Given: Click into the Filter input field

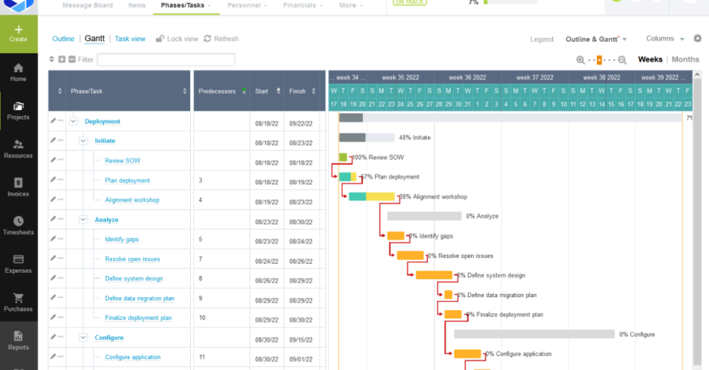Looking at the screenshot, I should [166, 60].
